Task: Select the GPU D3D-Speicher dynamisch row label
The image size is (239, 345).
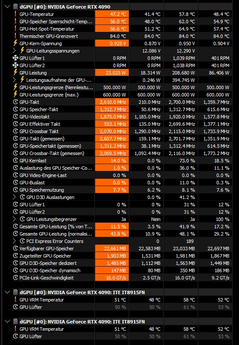Action: click(x=50, y=270)
